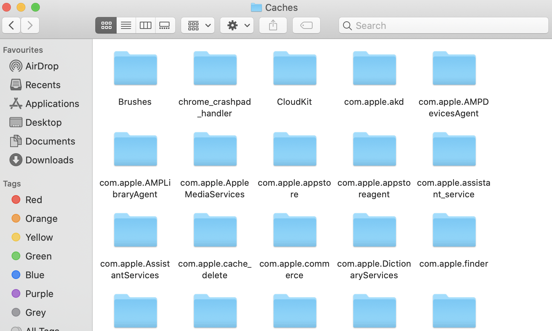Image resolution: width=552 pixels, height=331 pixels.
Task: Click the Edit Tags toolbar button
Action: (306, 25)
